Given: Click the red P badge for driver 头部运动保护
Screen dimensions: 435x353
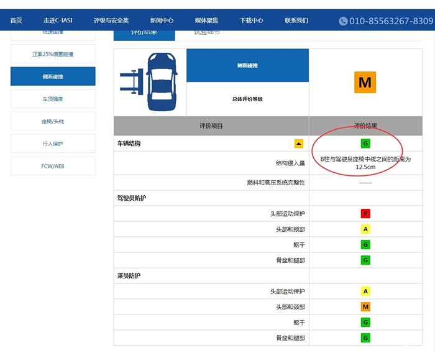Looking at the screenshot, I should (x=365, y=214).
